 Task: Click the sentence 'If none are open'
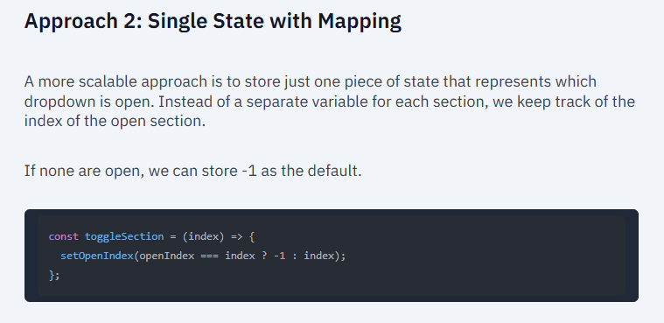192,172
